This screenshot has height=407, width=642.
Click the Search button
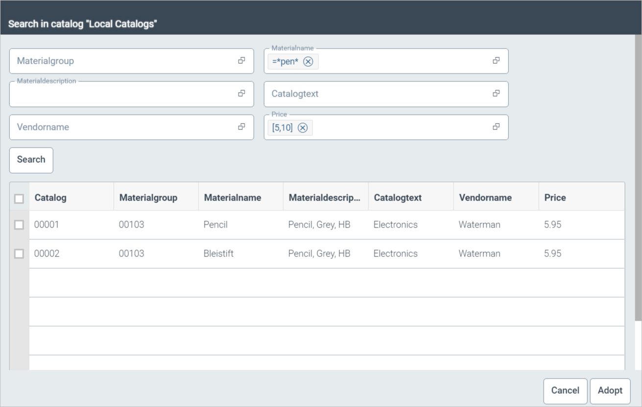click(x=31, y=160)
